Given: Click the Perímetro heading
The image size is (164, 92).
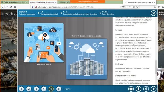Looking at the screenshot, I should pyautogui.click(x=119, y=64).
